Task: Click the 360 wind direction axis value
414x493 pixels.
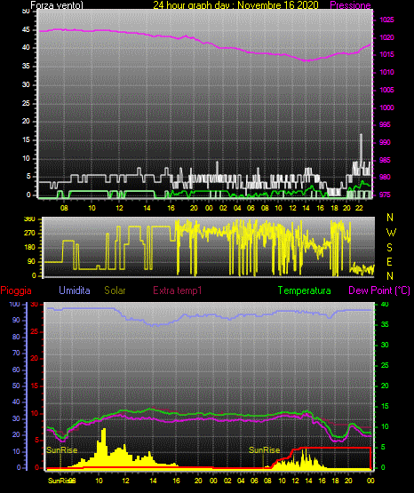Action: (30, 219)
